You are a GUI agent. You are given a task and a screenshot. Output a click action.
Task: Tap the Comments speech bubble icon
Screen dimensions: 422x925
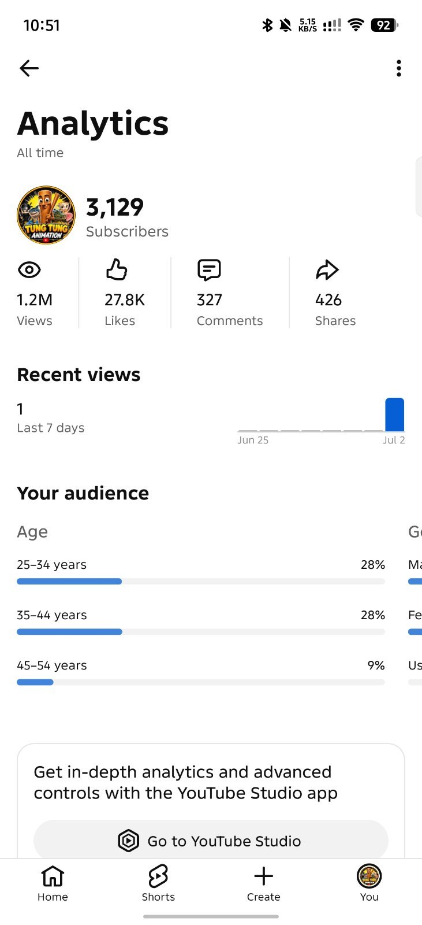click(x=209, y=270)
